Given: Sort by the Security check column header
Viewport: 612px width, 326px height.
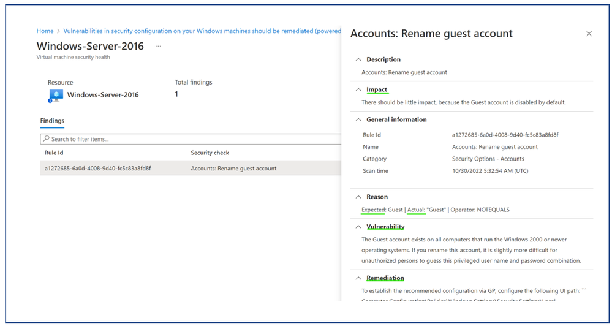Looking at the screenshot, I should tap(210, 153).
